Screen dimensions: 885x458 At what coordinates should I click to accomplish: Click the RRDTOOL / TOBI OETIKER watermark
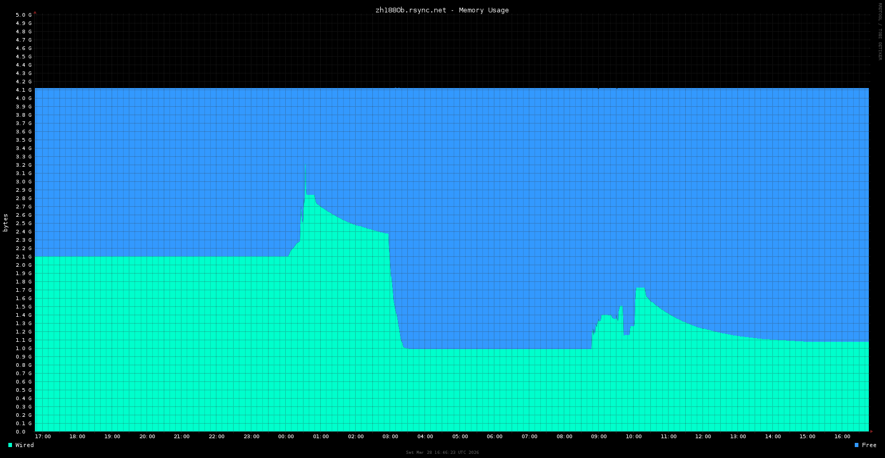tap(880, 31)
